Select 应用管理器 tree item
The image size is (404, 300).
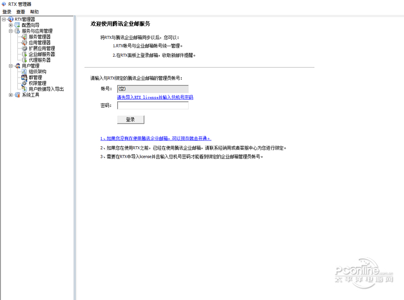[39, 43]
